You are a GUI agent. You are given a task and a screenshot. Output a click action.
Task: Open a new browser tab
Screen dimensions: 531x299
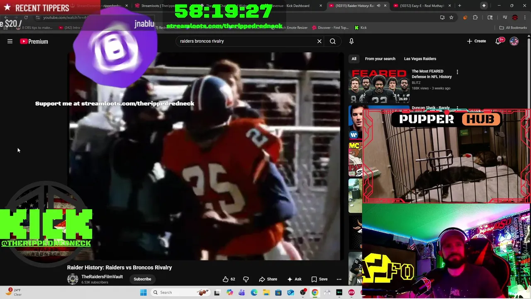[x=459, y=6]
